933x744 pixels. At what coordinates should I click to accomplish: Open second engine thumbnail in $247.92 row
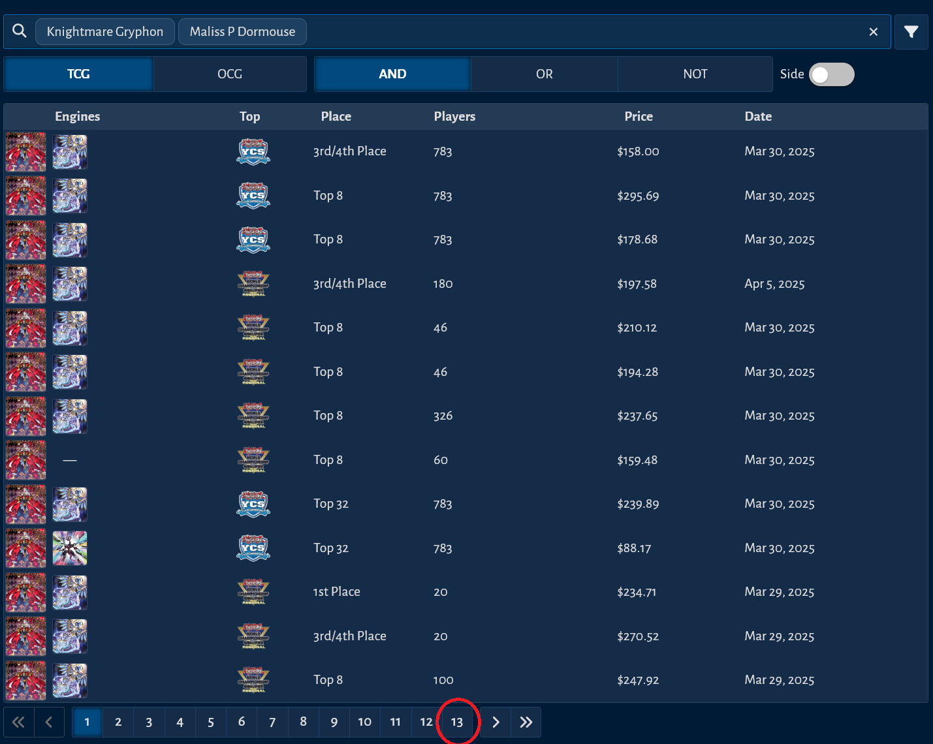point(70,680)
